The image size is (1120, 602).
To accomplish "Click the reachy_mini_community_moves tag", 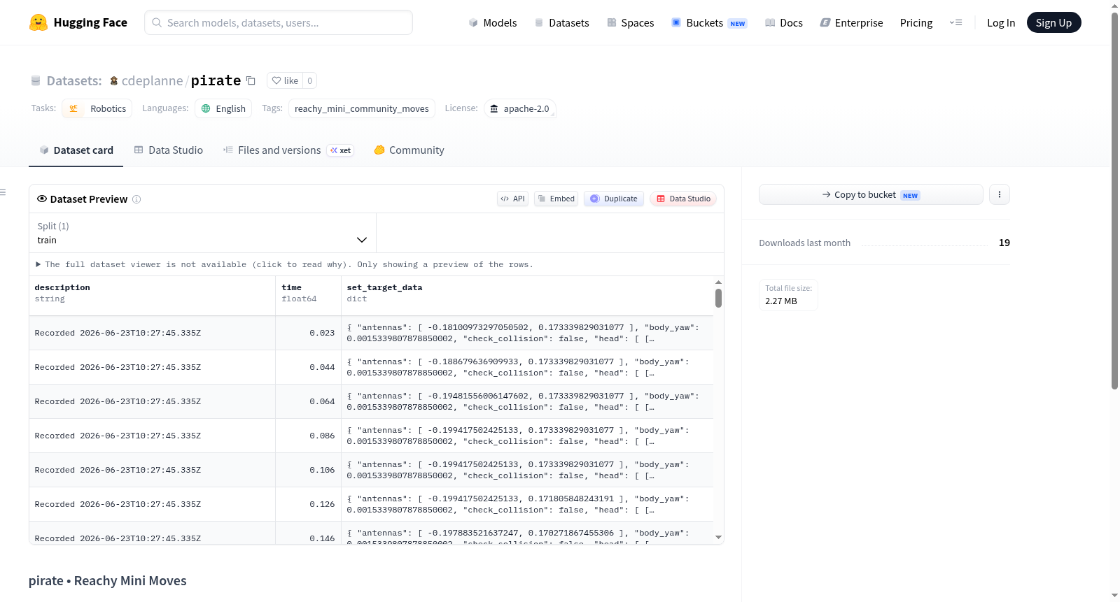I will point(362,108).
